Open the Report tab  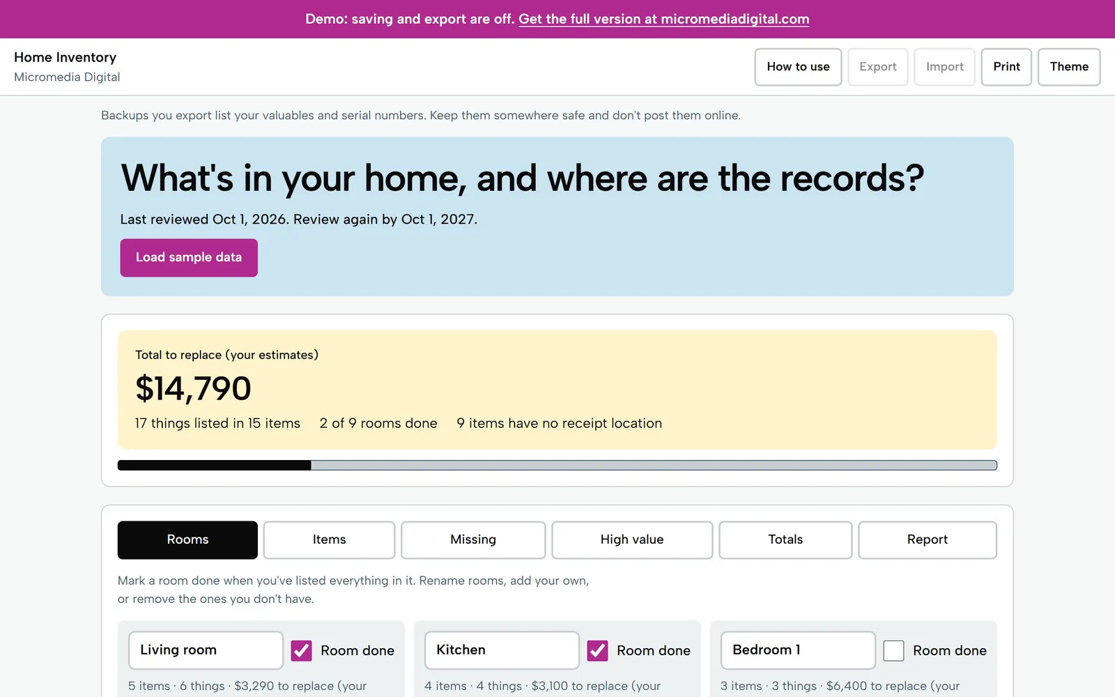click(x=928, y=540)
